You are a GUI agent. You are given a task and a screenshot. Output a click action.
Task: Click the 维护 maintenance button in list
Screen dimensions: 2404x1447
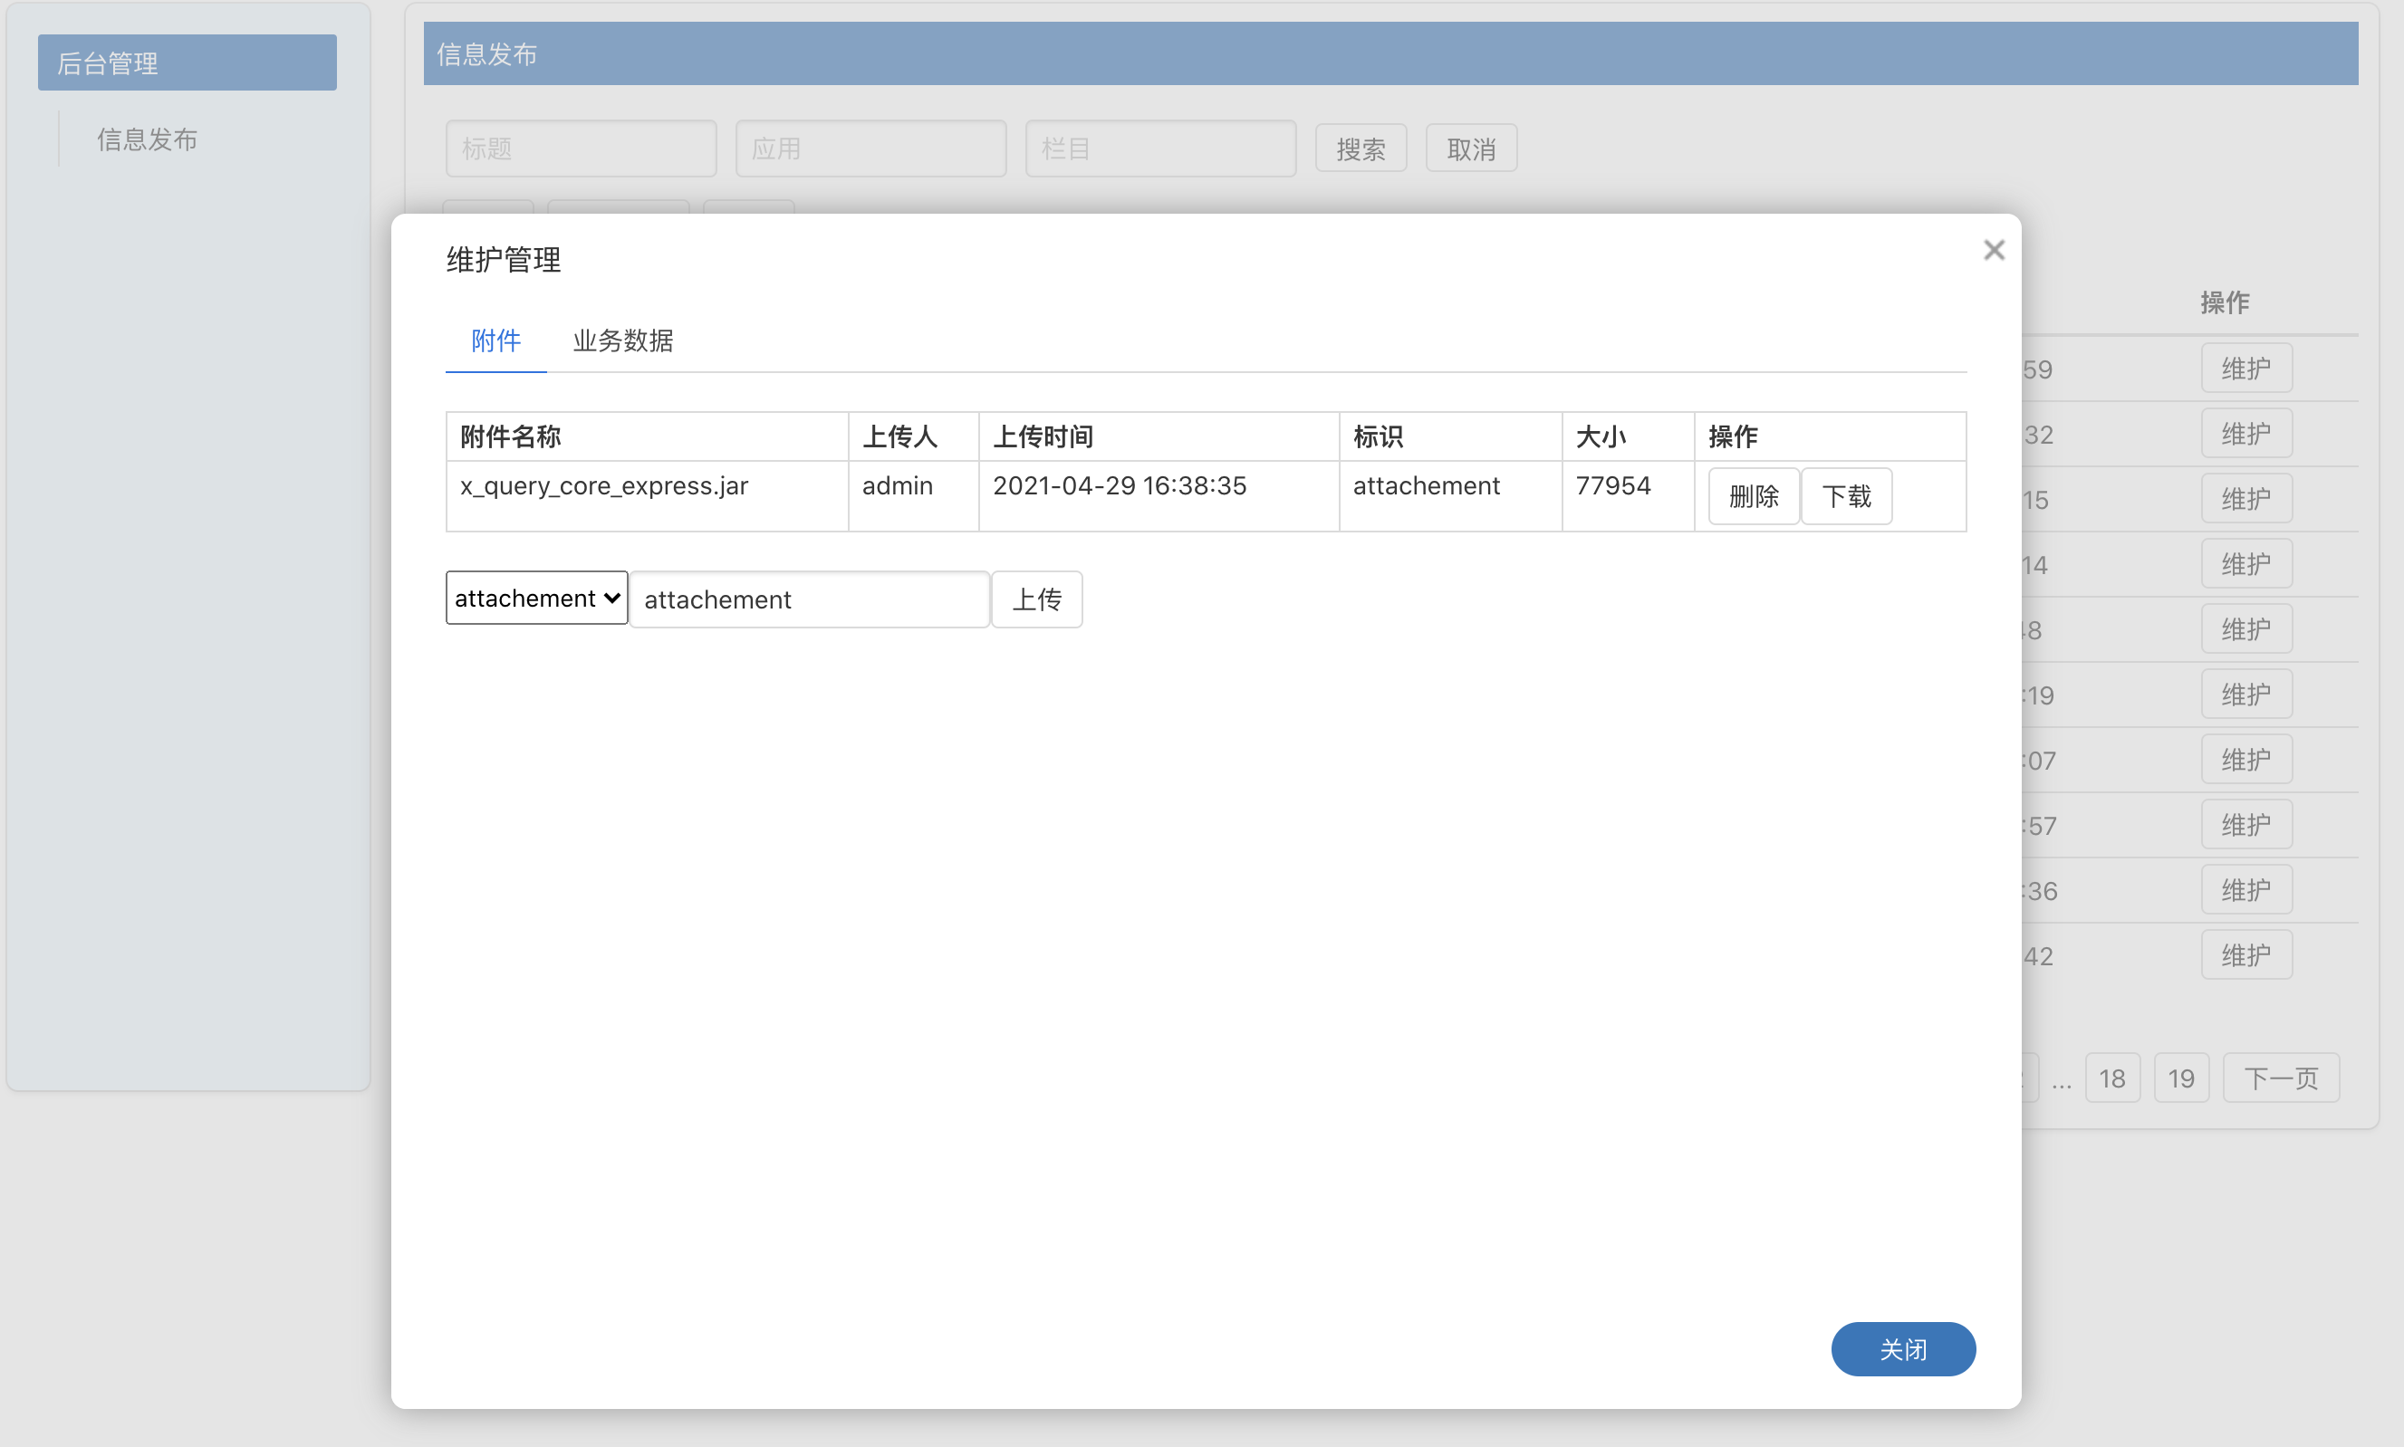(2251, 366)
